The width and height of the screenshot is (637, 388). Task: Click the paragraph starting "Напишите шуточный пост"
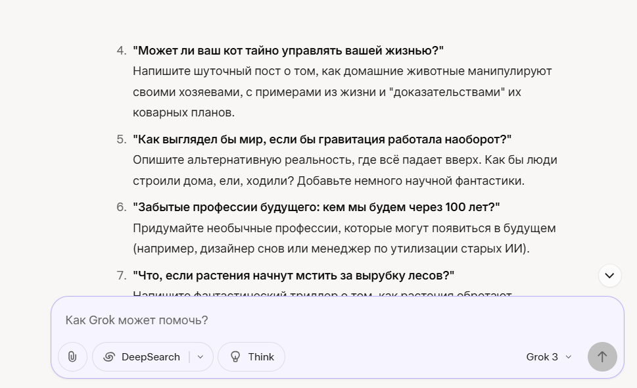[342, 92]
